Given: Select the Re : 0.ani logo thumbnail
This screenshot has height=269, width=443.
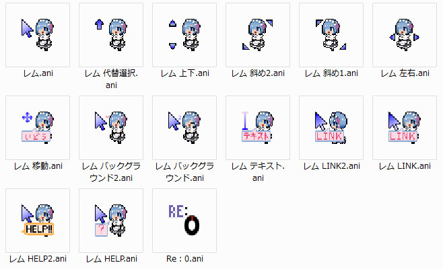Looking at the screenshot, I should point(184,221).
